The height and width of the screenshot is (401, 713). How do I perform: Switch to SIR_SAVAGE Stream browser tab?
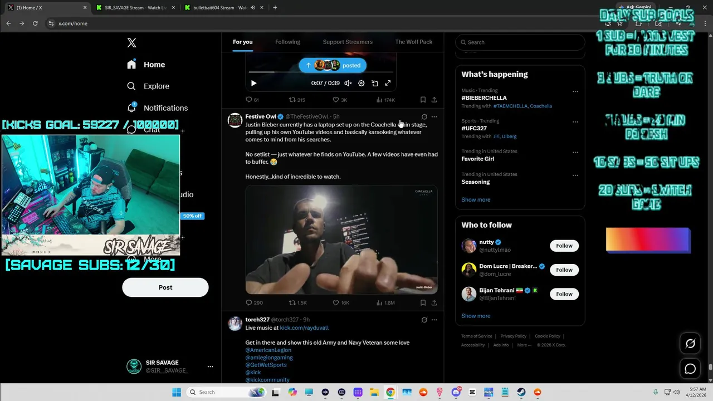tap(135, 8)
